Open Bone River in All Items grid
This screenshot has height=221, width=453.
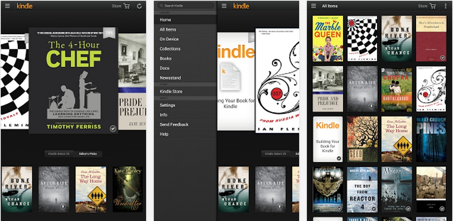point(397,38)
